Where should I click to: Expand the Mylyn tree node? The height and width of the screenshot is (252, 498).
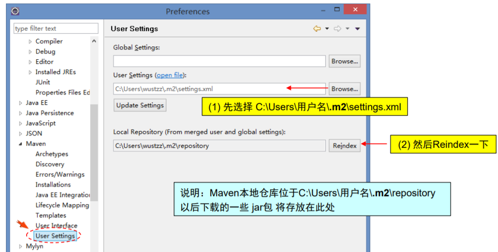pyautogui.click(x=20, y=246)
